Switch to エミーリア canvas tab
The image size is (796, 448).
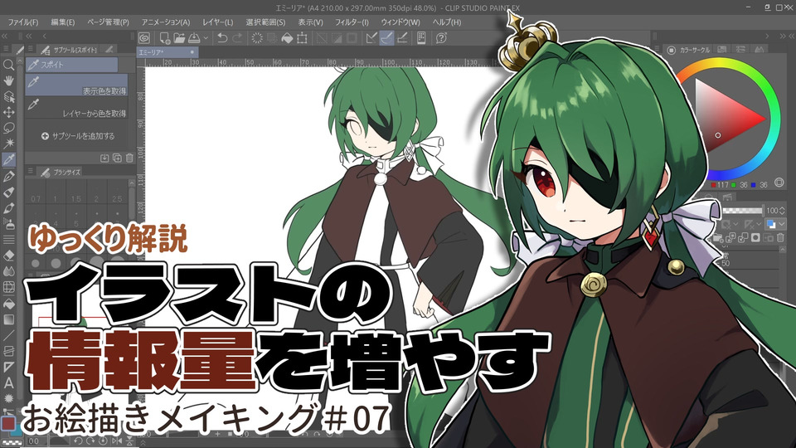(x=167, y=52)
